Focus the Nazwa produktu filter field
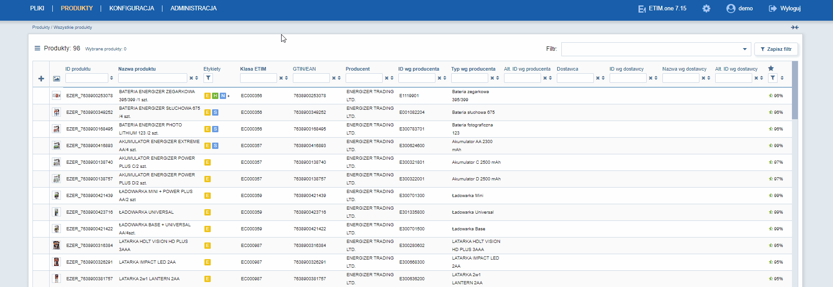833x287 pixels. point(153,78)
